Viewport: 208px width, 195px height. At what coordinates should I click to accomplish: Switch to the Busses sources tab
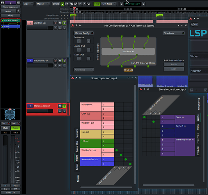pyautogui.click(x=77, y=167)
